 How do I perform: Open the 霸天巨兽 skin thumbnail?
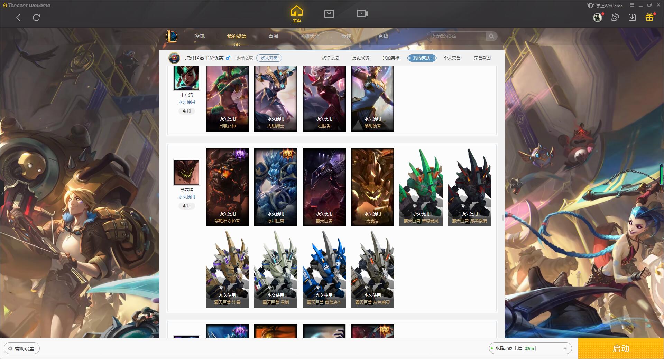tap(324, 187)
